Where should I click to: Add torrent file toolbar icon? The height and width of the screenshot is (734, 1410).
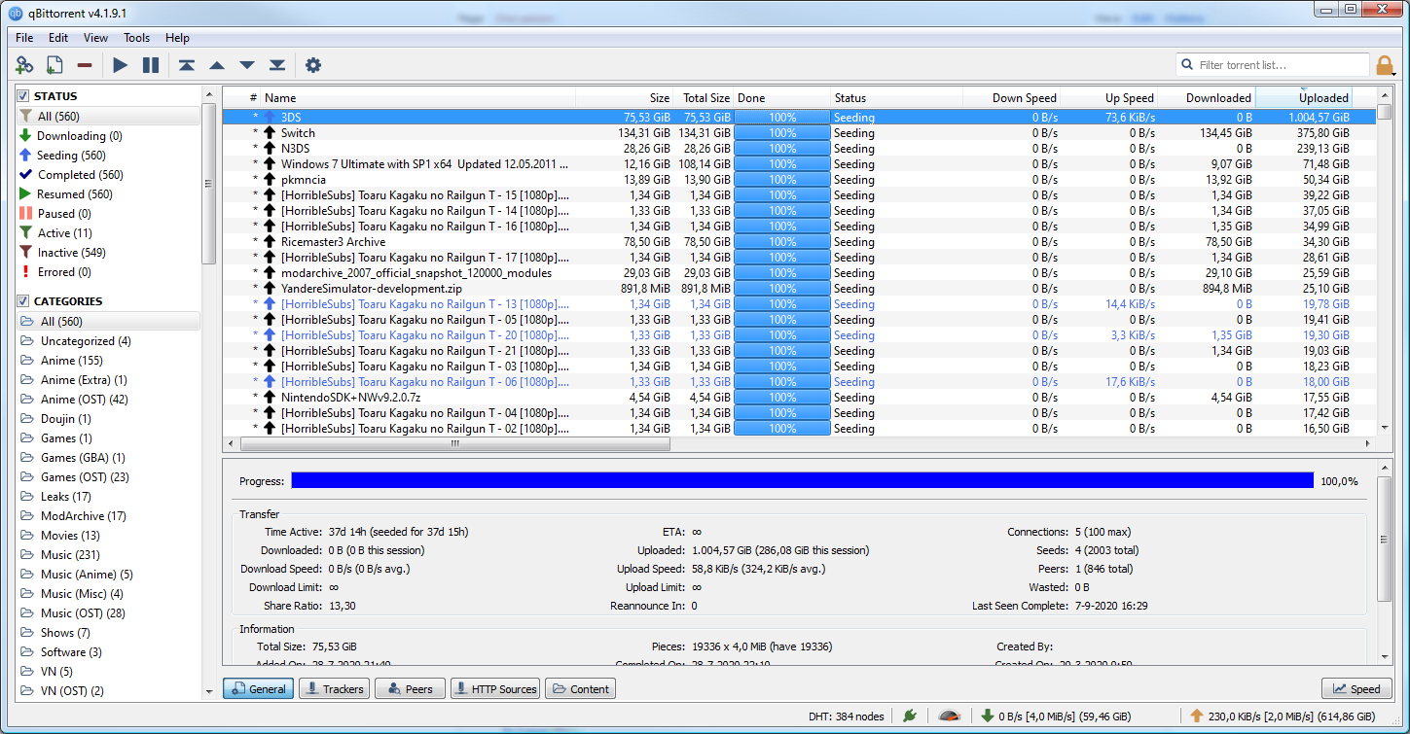pyautogui.click(x=54, y=65)
